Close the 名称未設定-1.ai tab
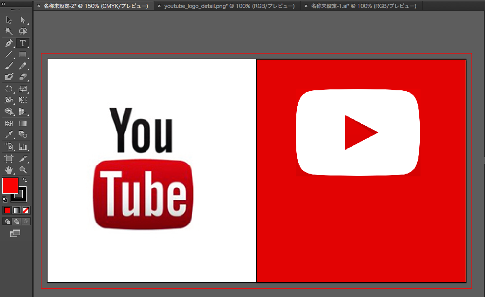Viewport: 485px width, 297px height. 306,6
